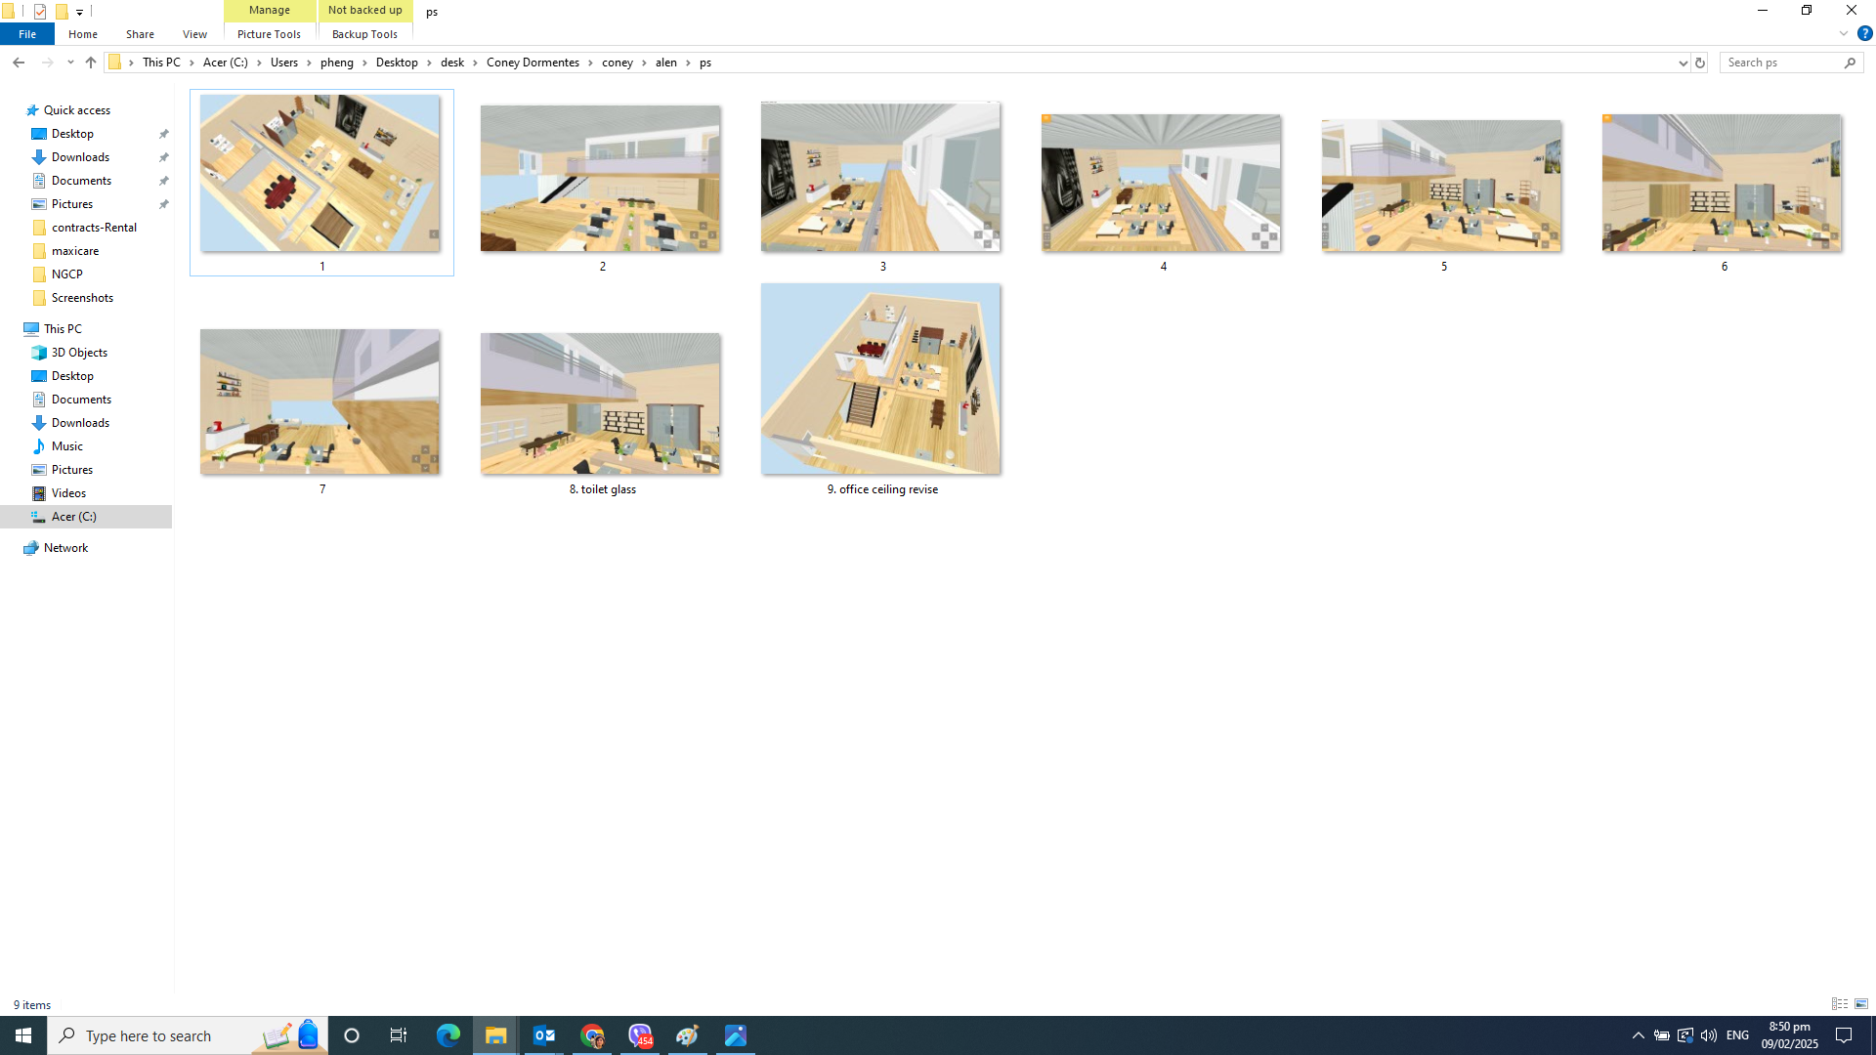The height and width of the screenshot is (1055, 1876).
Task: Navigate to This PC via the breadcrumb
Action: (x=161, y=62)
